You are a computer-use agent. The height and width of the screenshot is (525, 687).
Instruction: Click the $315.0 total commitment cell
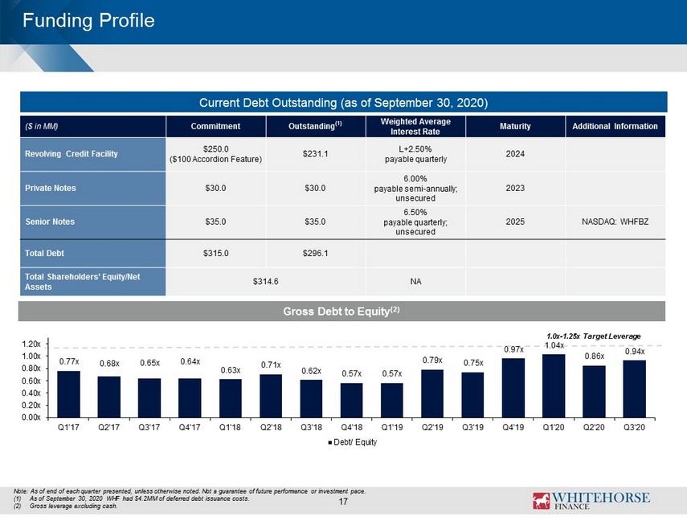[x=215, y=253]
